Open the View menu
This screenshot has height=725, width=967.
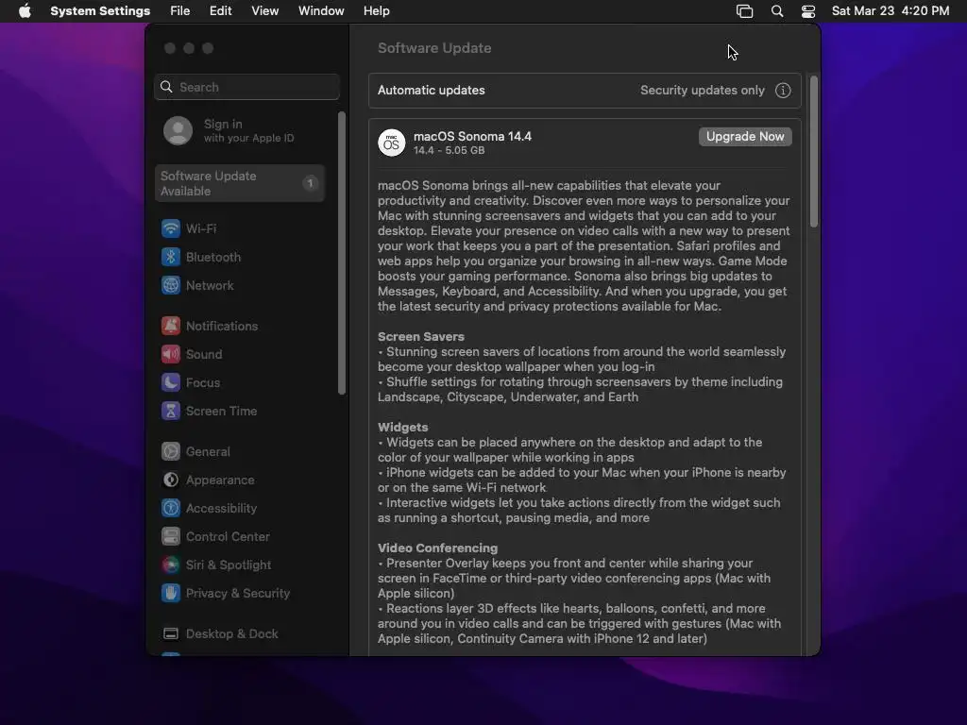(x=265, y=11)
